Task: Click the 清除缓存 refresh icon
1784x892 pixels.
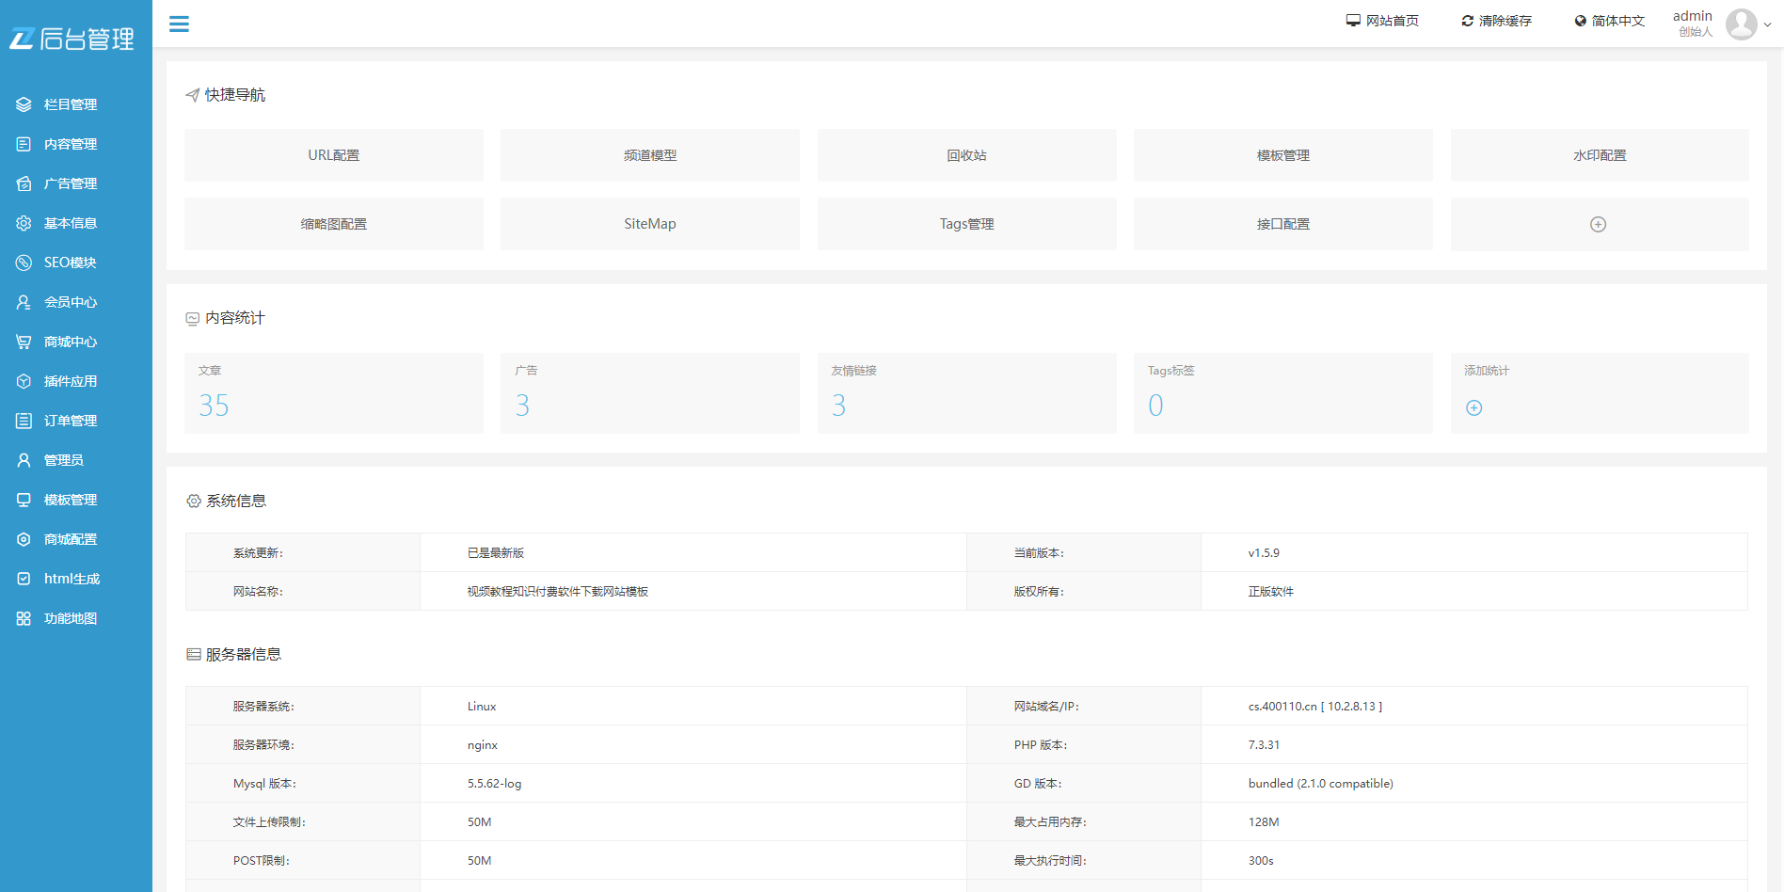Action: (x=1466, y=20)
